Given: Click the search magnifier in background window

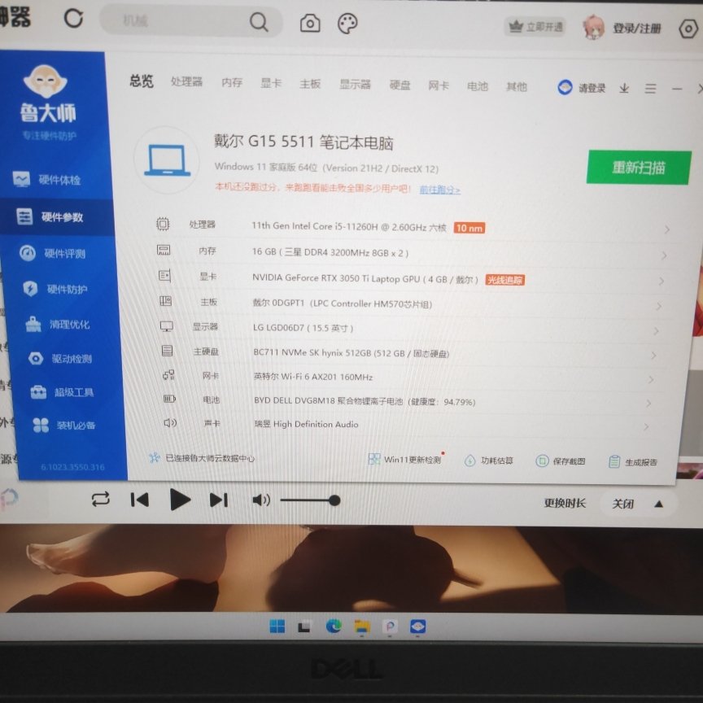Looking at the screenshot, I should click(259, 21).
